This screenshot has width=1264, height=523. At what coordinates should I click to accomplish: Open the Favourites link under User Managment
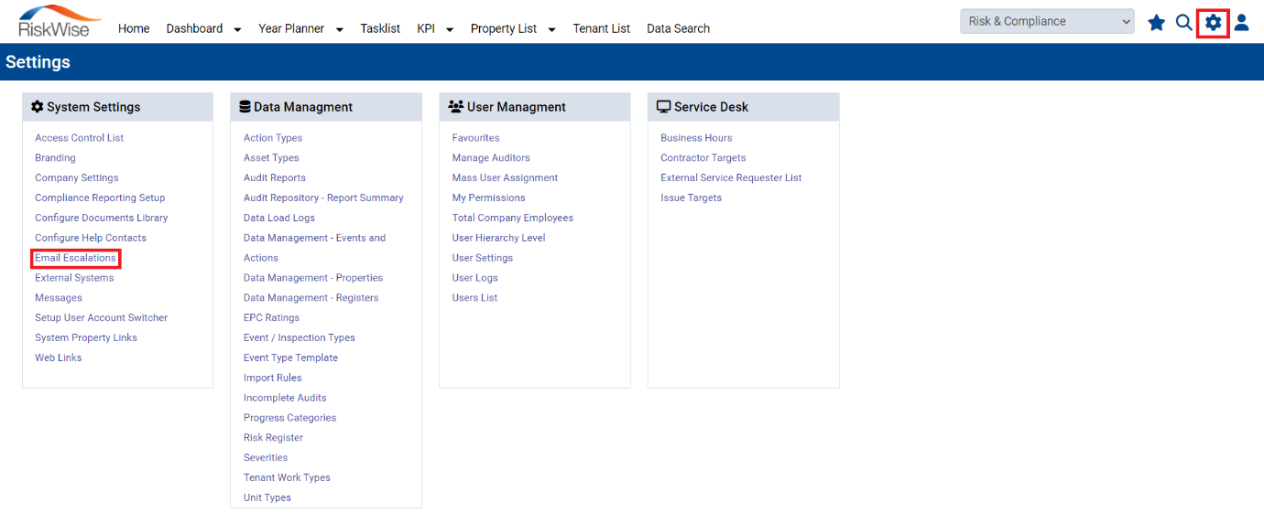coord(475,138)
